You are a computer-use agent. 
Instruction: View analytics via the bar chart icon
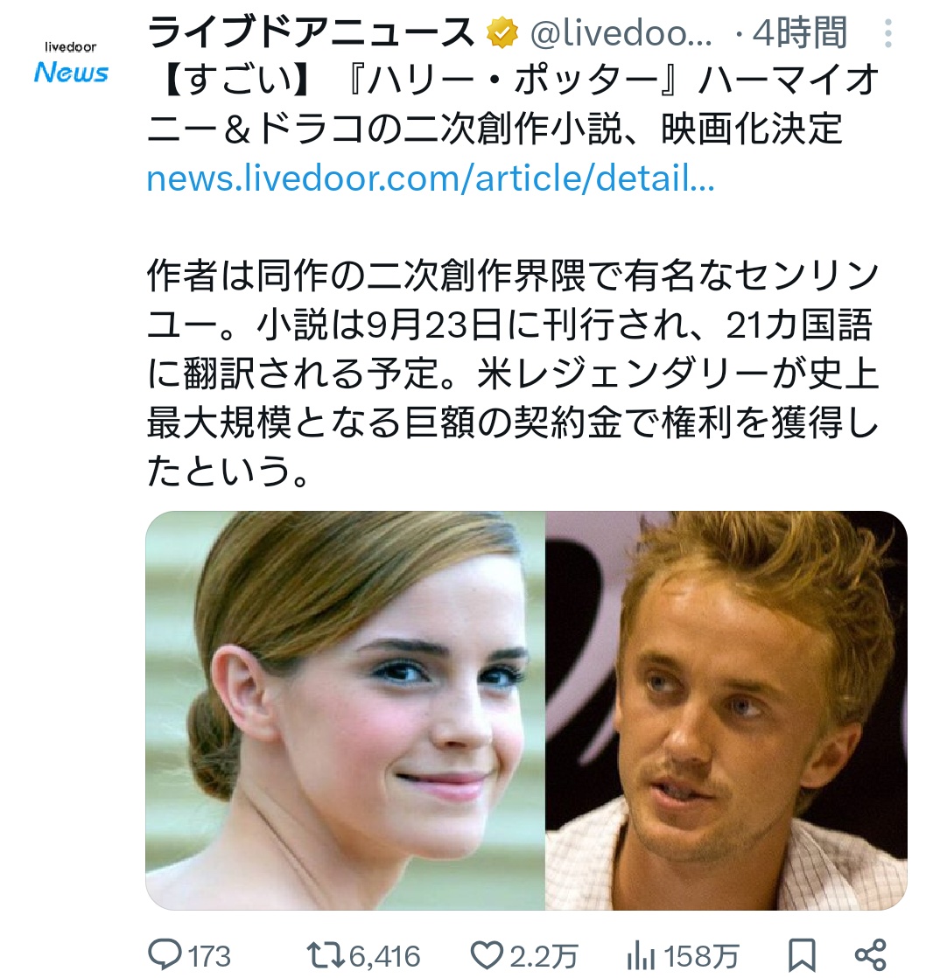point(641,955)
